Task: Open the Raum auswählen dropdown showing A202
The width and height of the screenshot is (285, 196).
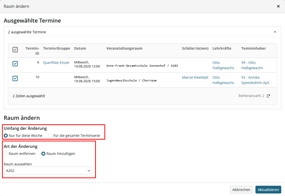Action: [48, 171]
